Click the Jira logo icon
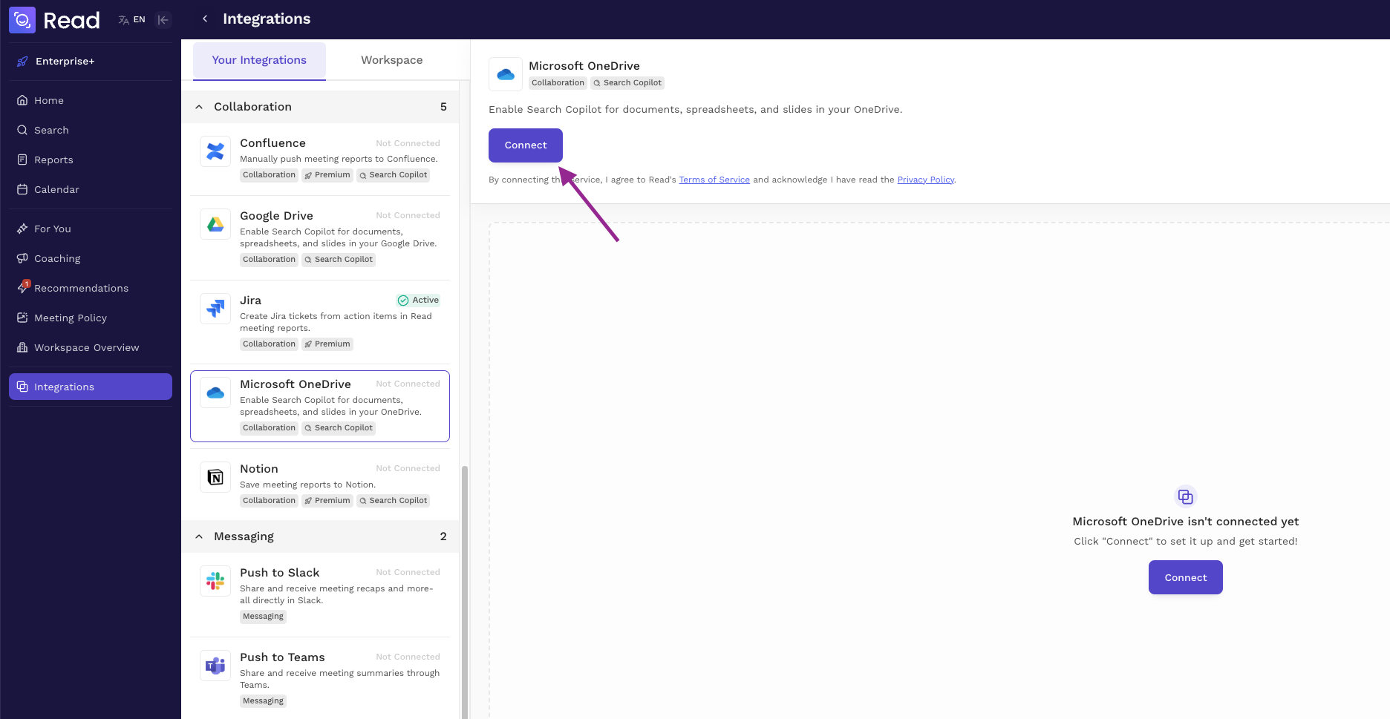 (215, 309)
